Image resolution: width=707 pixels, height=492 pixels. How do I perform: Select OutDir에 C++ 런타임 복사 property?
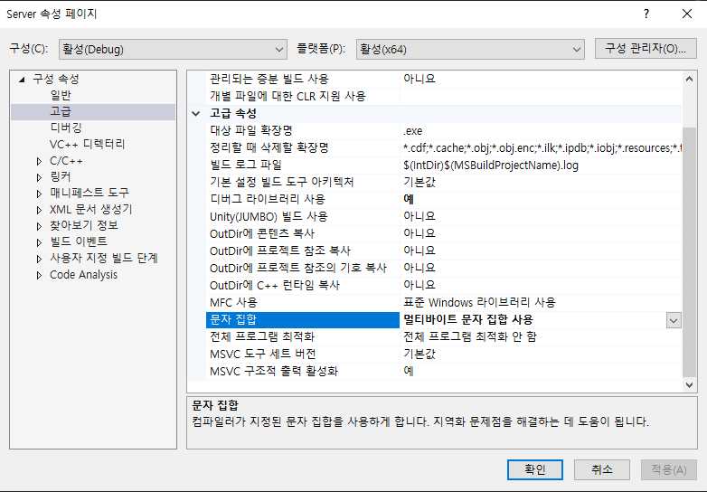coord(303,285)
